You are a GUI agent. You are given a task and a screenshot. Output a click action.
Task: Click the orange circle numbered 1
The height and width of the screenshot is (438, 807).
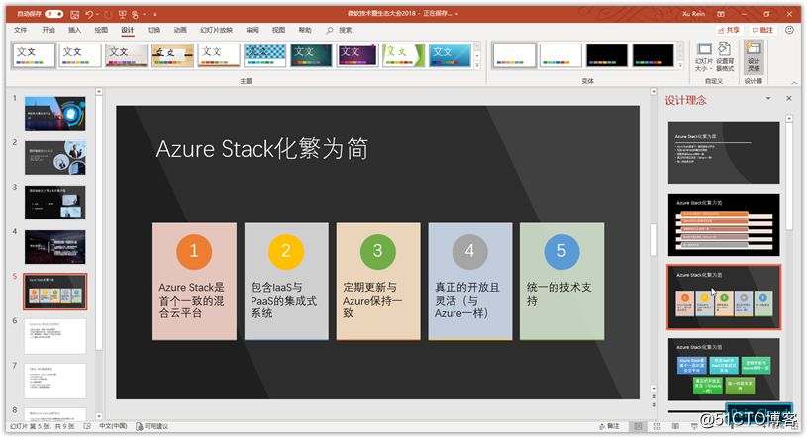[194, 251]
